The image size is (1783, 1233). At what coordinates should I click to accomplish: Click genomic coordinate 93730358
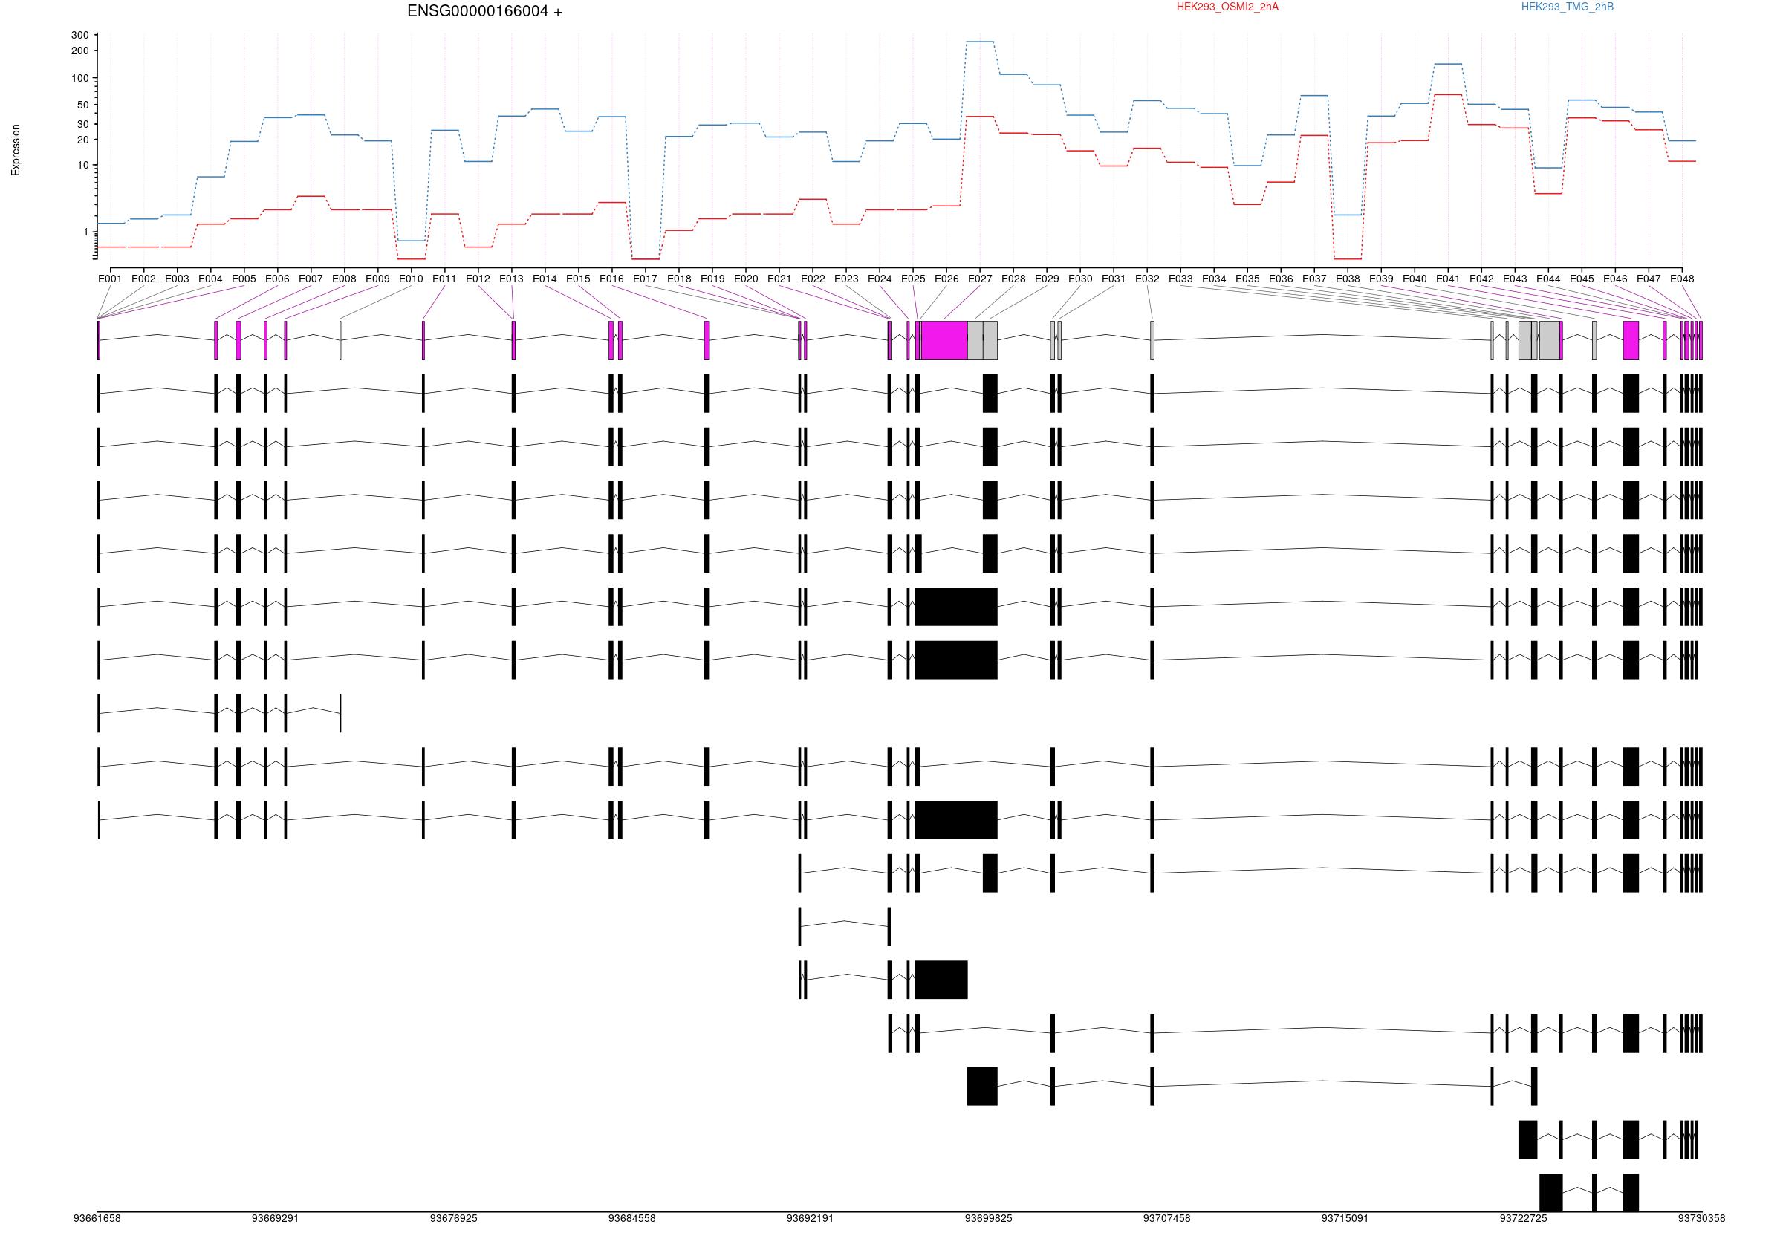coord(1701,1218)
